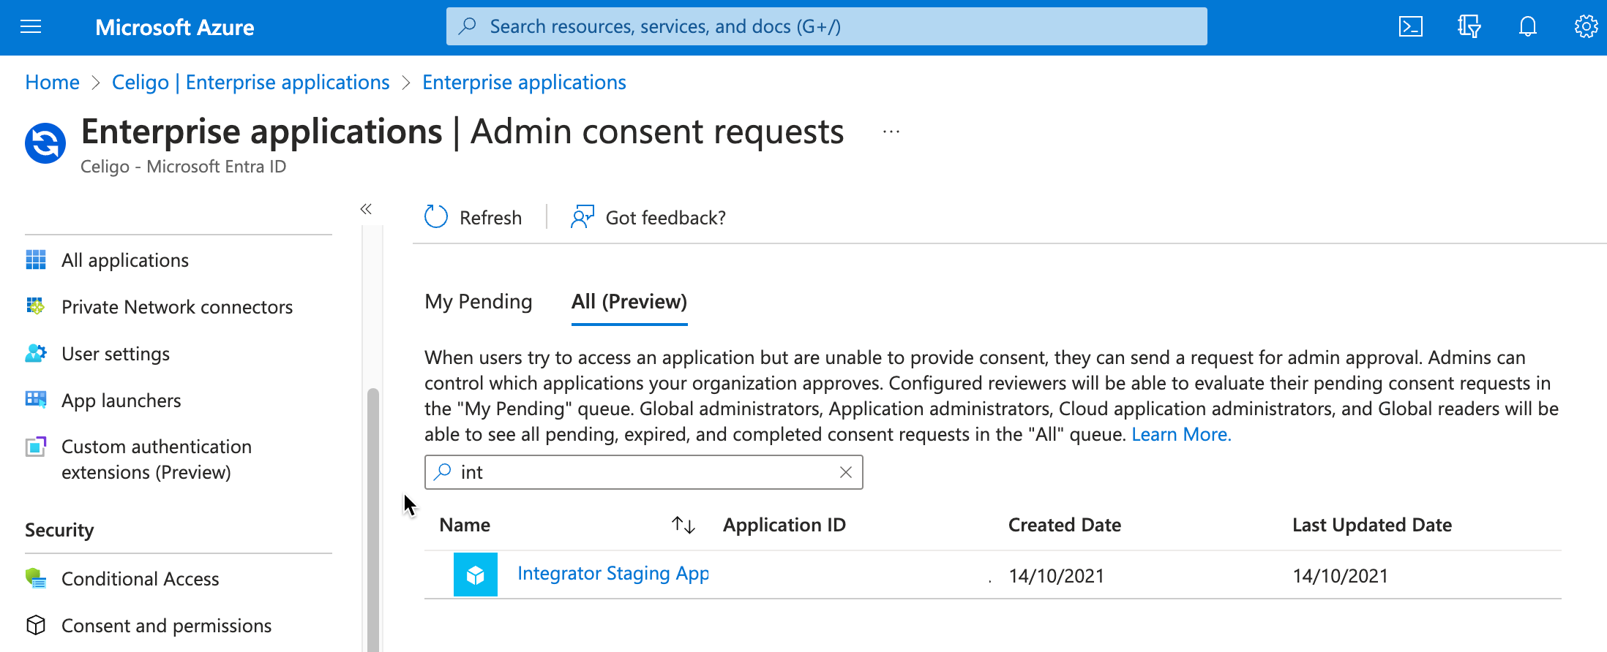Click Got feedback? button
This screenshot has height=652, width=1607.
click(x=665, y=218)
